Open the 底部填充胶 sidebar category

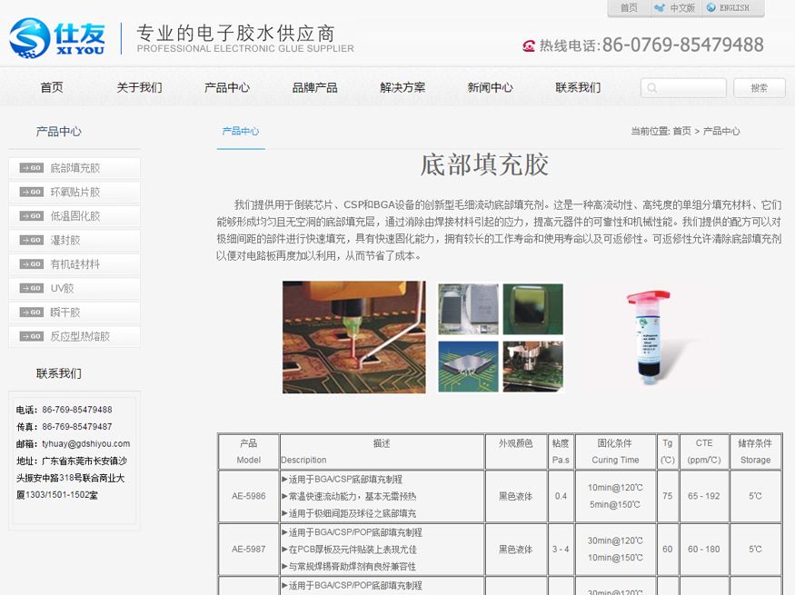point(75,168)
